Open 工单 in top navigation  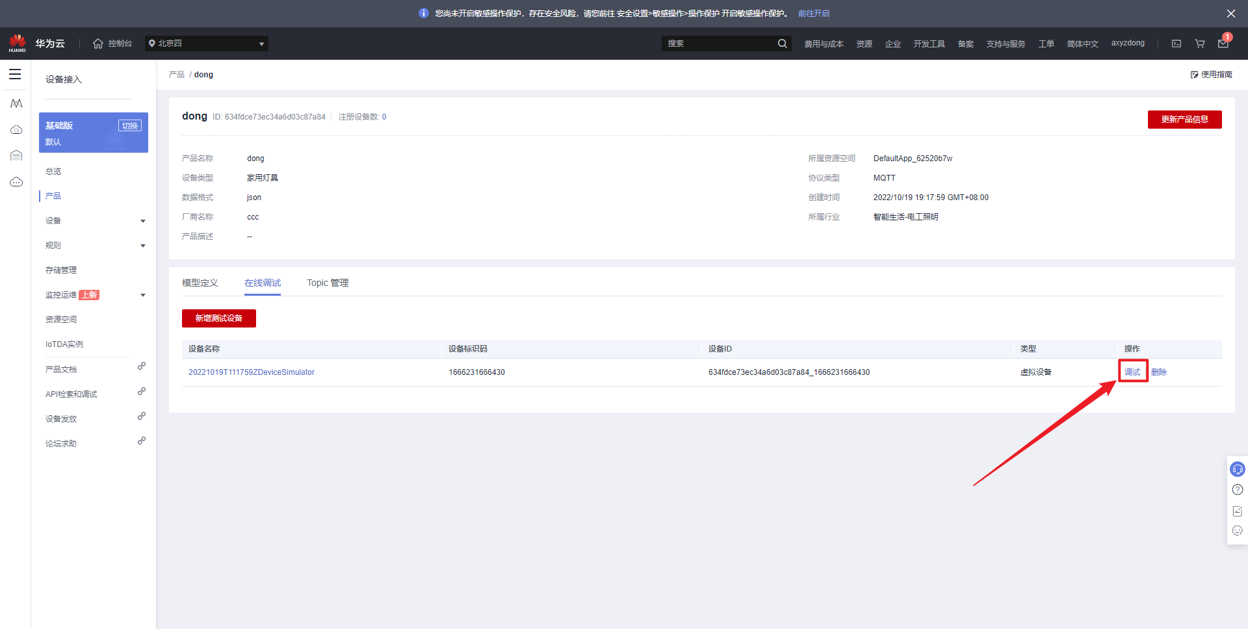(x=1046, y=44)
